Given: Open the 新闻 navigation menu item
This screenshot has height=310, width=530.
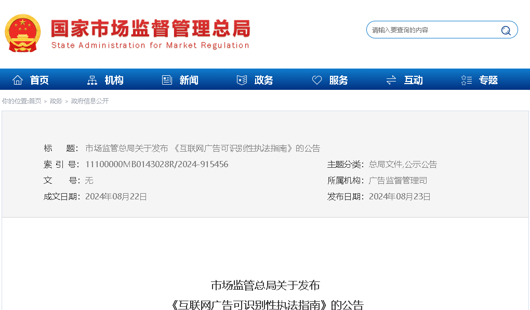Looking at the screenshot, I should point(189,80).
